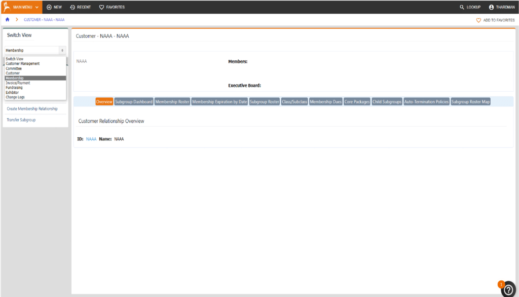This screenshot has width=519, height=297.
Task: Go to home via house icon
Action: 7,20
